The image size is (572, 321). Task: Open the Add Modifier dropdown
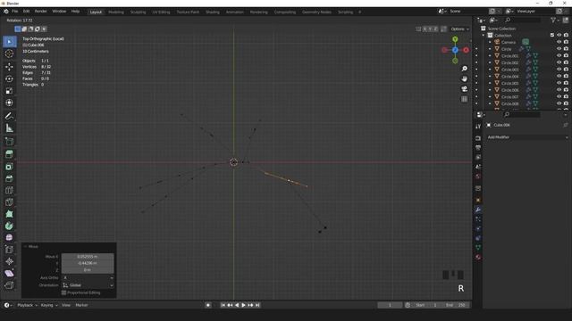click(x=527, y=137)
